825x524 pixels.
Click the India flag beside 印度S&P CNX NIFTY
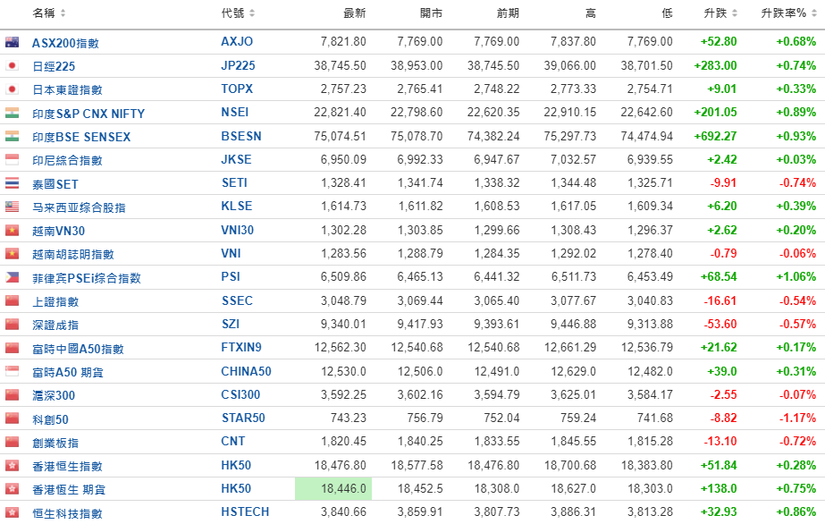13,113
